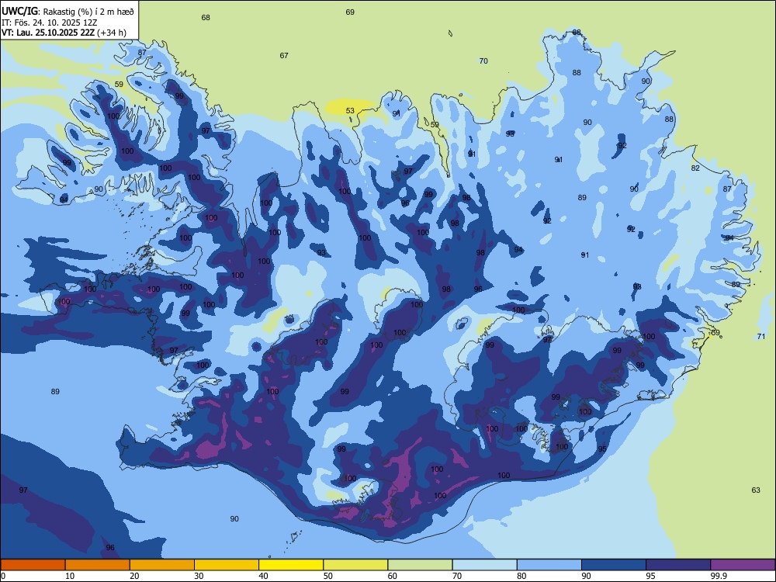776x582 pixels.
Task: Click the orange 10–20 legend swatch
Action: tap(98, 565)
